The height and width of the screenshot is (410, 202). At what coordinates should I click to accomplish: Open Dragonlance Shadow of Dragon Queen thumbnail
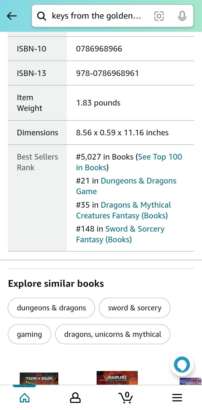point(117,378)
